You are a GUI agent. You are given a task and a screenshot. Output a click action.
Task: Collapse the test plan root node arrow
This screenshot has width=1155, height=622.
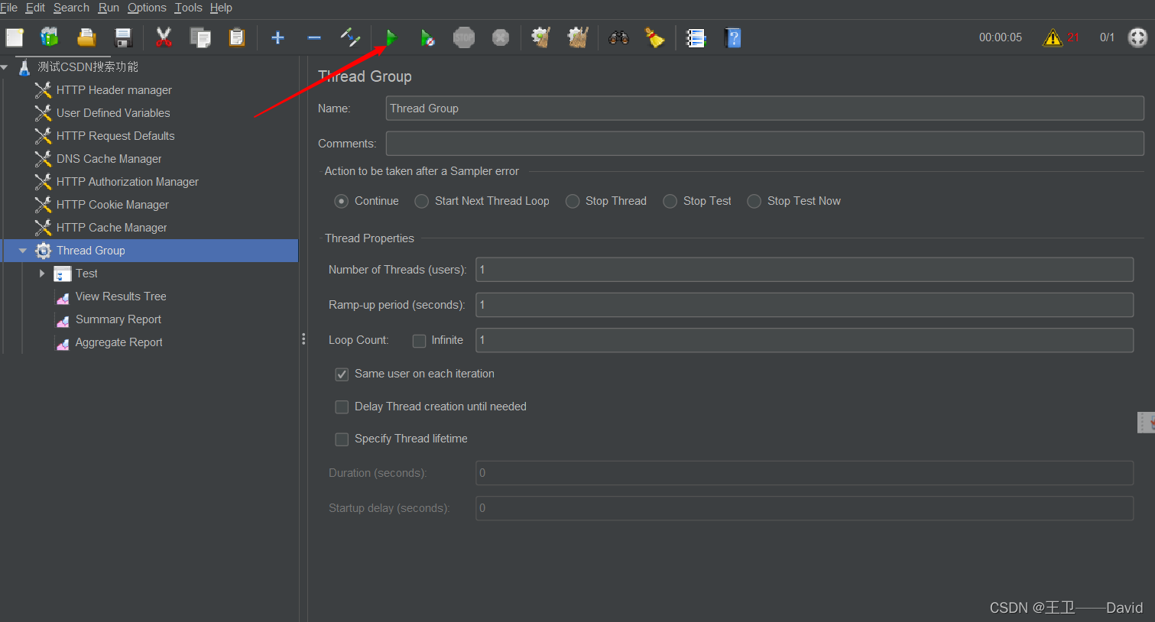coord(5,67)
